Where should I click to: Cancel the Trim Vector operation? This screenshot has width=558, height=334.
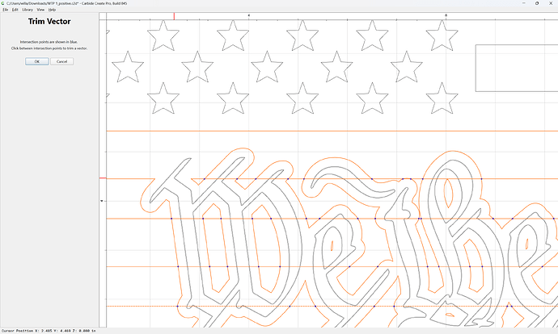pos(62,61)
